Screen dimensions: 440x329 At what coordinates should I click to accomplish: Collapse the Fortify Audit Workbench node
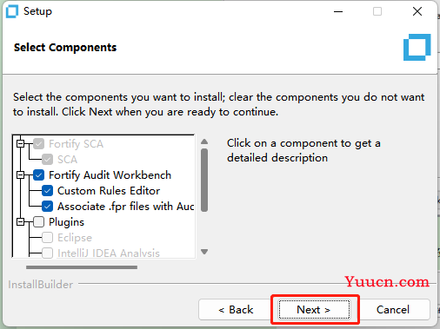tap(20, 175)
